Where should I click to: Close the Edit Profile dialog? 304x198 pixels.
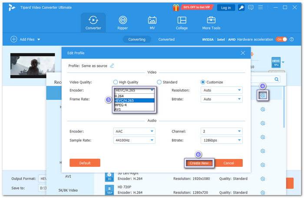click(x=243, y=53)
